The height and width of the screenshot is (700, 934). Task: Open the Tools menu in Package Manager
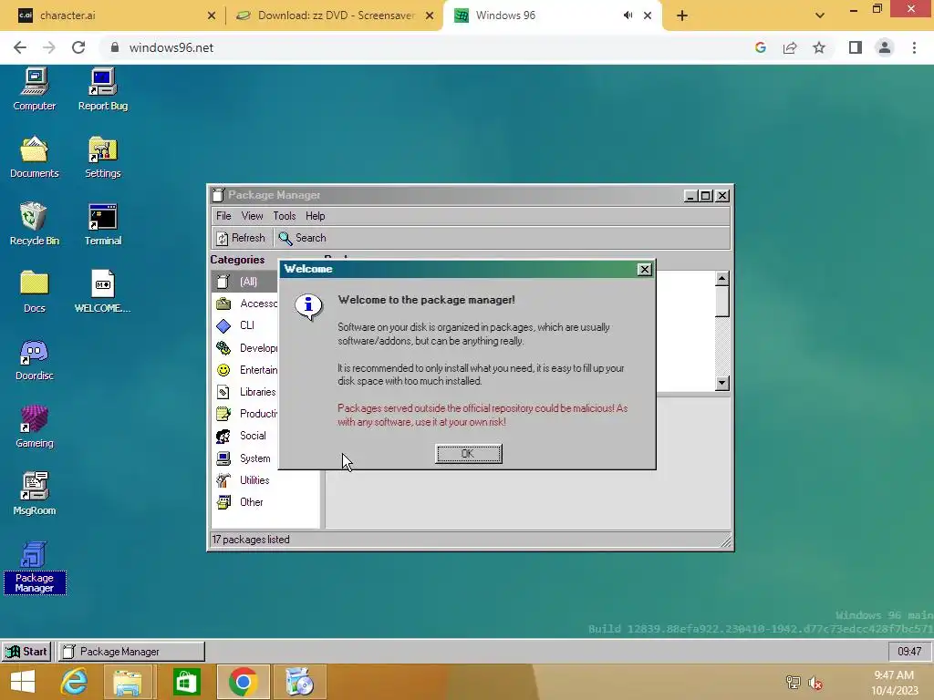285,216
